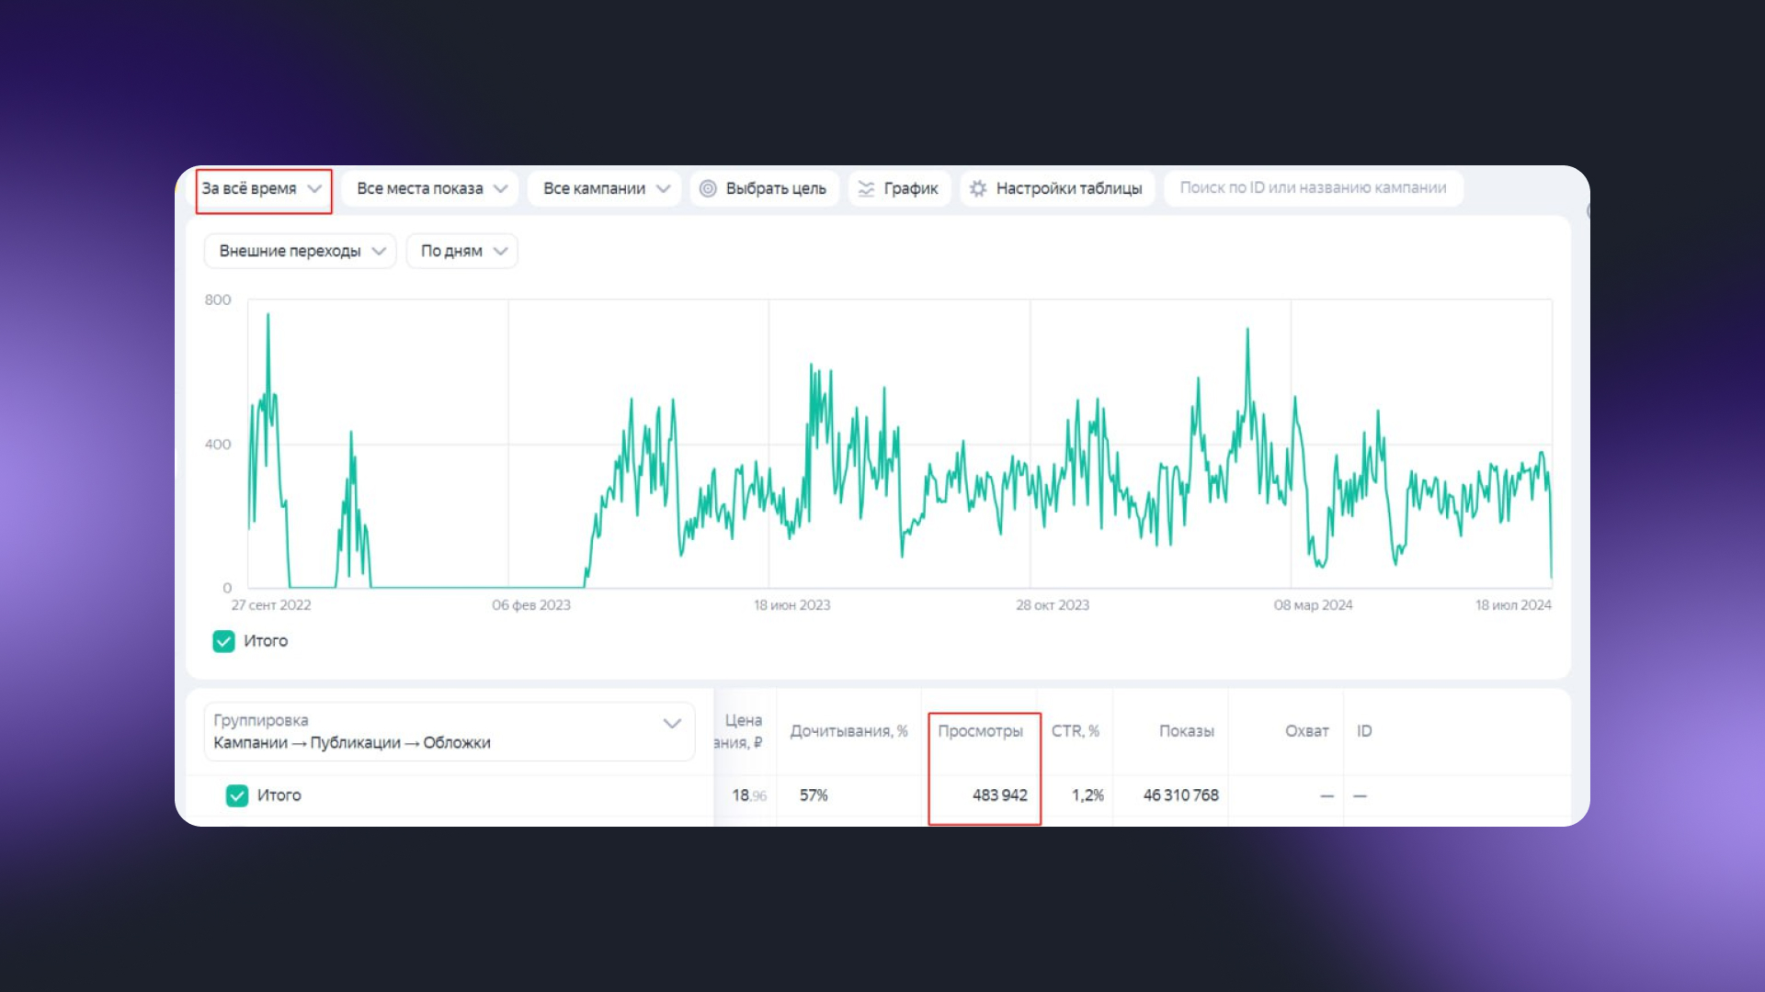1765x992 pixels.
Task: Click the '18 июн 2023' axis date label
Action: coord(791,605)
